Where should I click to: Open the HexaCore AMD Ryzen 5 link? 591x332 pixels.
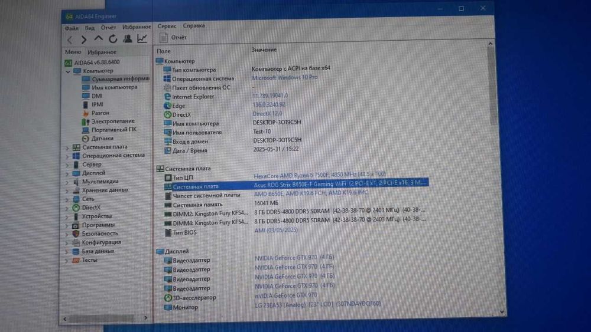[320, 175]
